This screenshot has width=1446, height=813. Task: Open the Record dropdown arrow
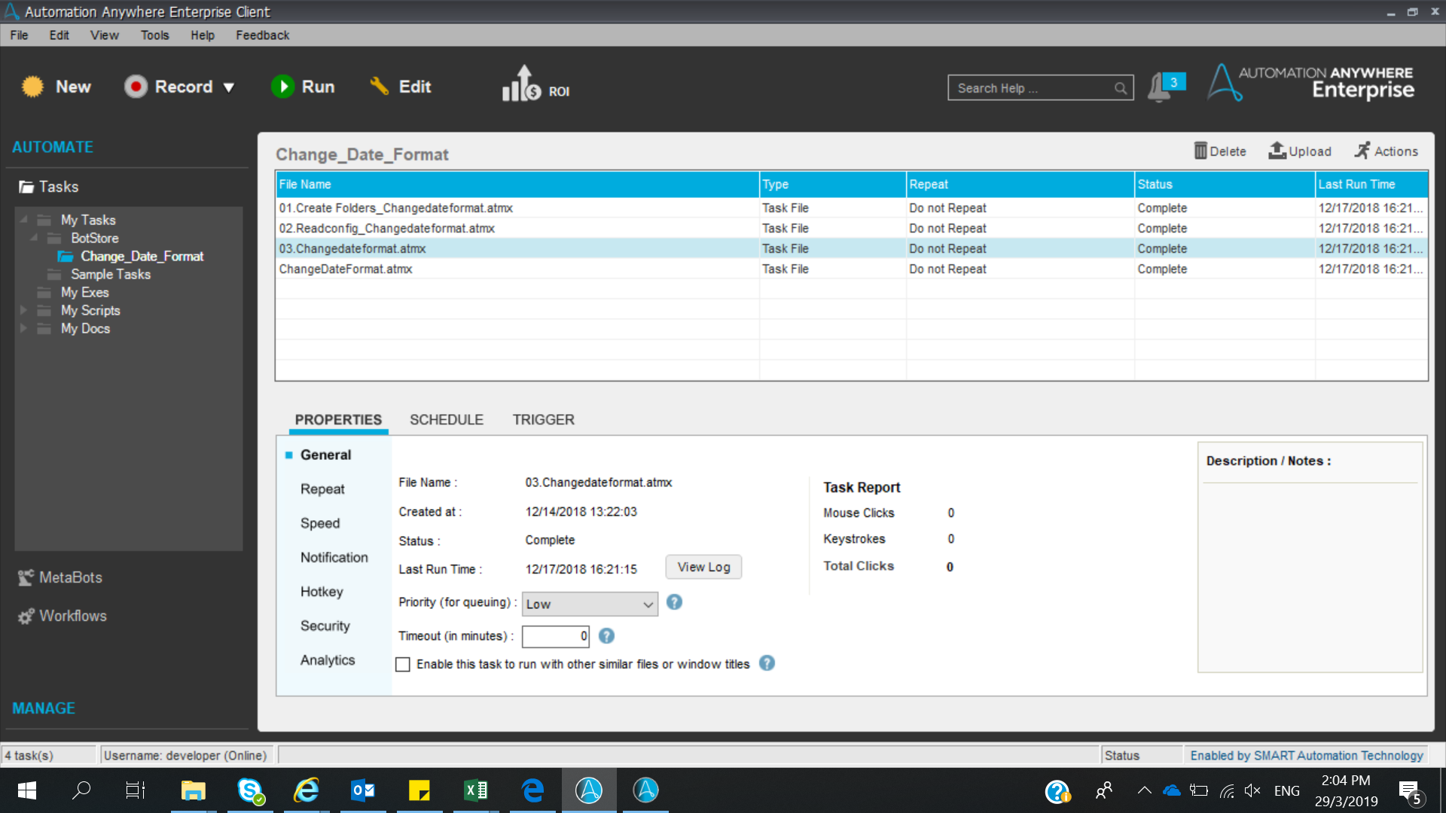[229, 87]
